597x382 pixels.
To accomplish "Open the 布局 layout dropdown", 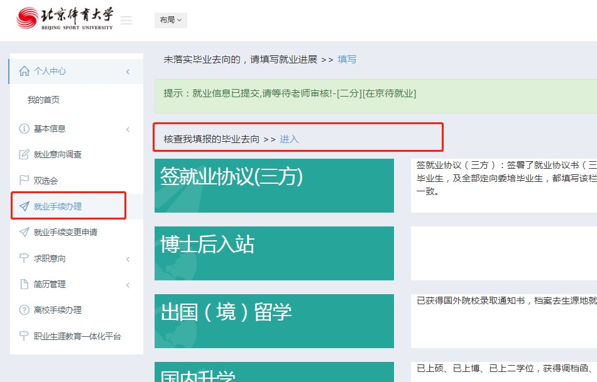I will click(x=170, y=20).
